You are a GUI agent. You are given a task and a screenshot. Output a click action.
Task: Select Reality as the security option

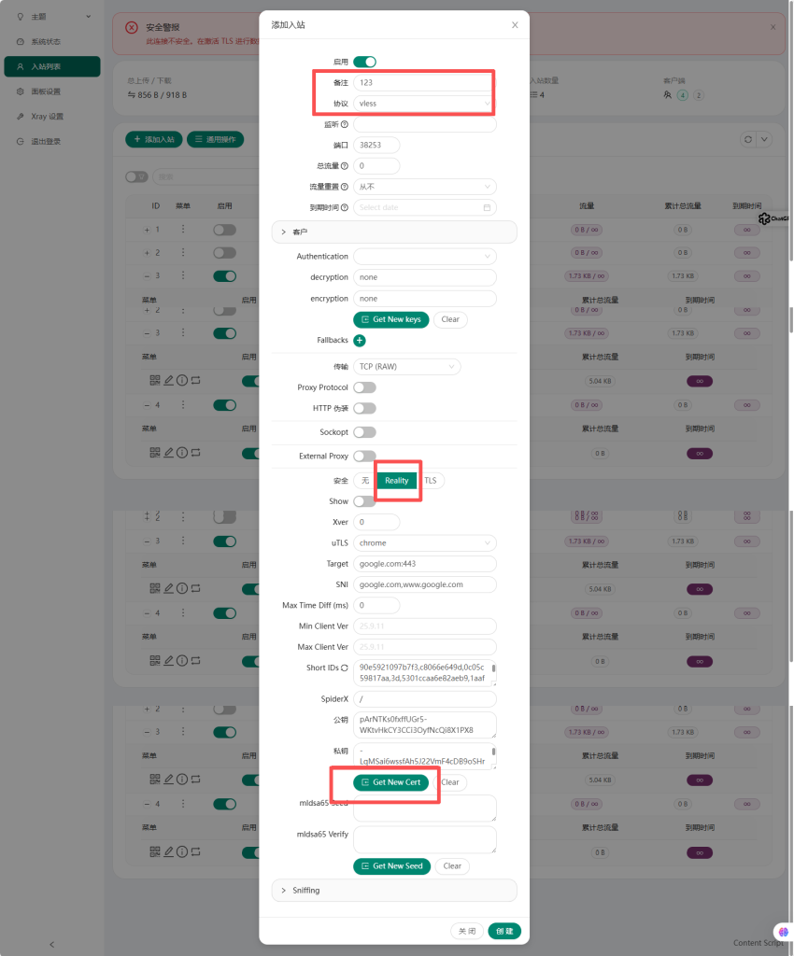(x=396, y=480)
